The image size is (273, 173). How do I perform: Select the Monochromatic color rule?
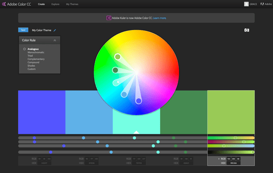tap(36, 52)
